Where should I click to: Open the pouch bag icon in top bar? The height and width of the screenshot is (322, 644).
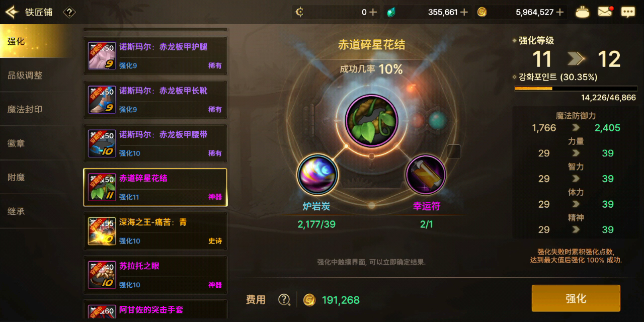click(x=582, y=12)
